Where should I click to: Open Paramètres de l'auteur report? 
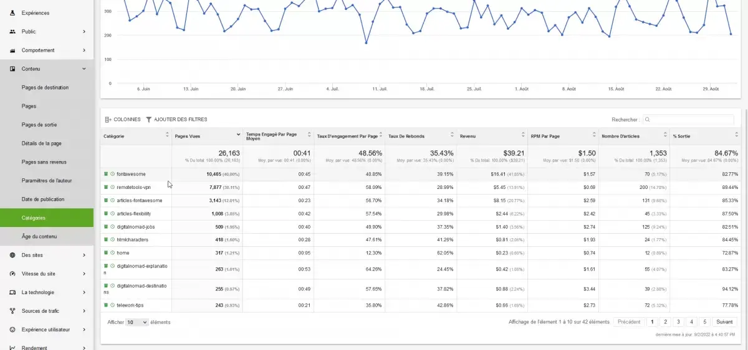47,181
